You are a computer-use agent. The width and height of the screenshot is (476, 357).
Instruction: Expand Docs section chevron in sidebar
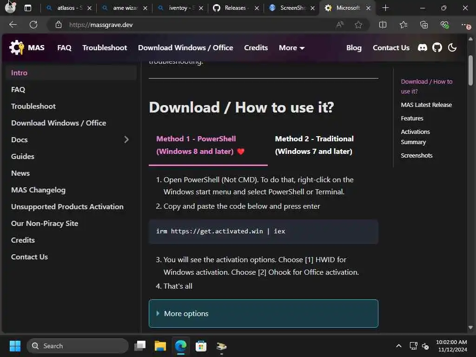pyautogui.click(x=126, y=139)
